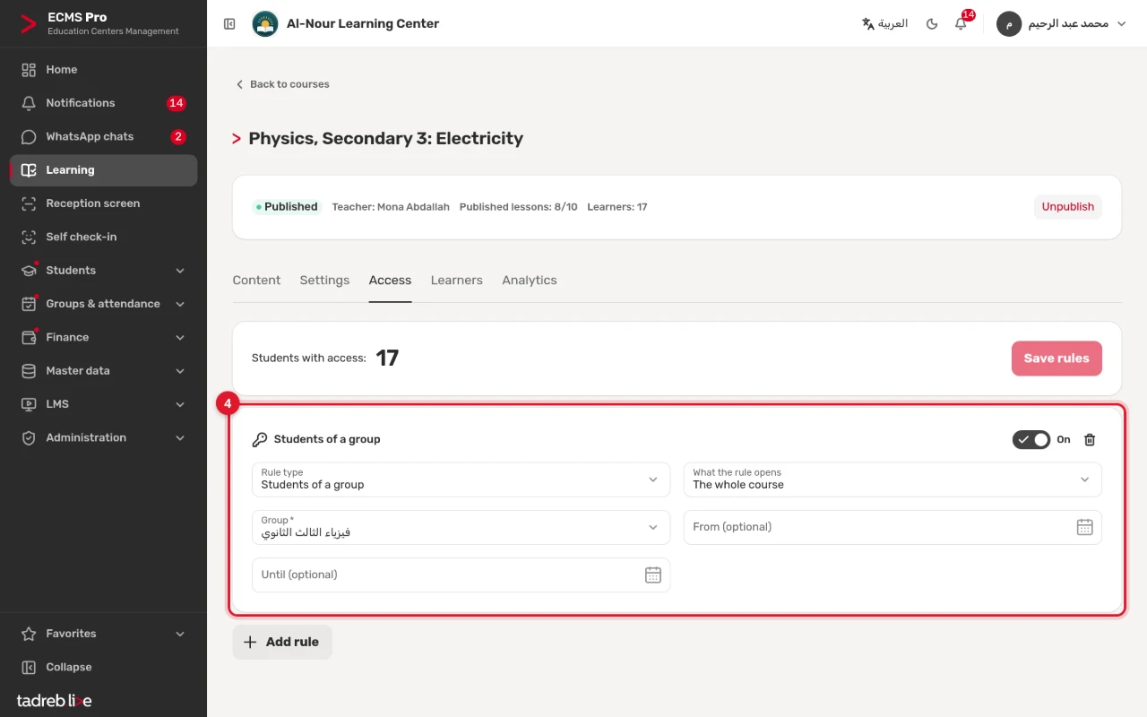Switch to the Analytics tab
The height and width of the screenshot is (717, 1147).
coord(530,281)
